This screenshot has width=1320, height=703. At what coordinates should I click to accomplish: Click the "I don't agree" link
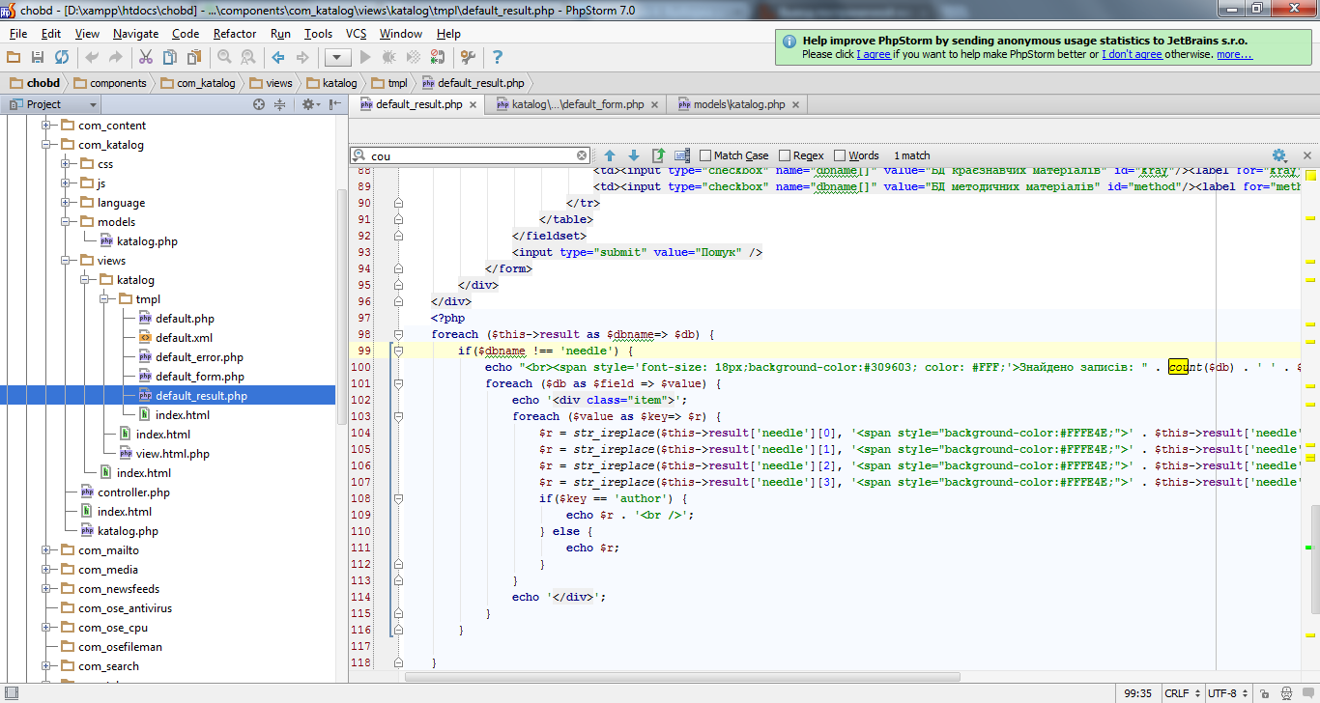click(1132, 55)
